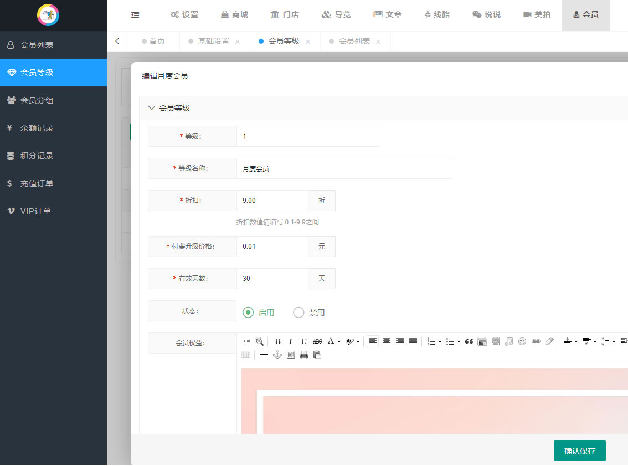This screenshot has width=628, height=466.
Task: Switch to 首页 tab
Action: 153,41
